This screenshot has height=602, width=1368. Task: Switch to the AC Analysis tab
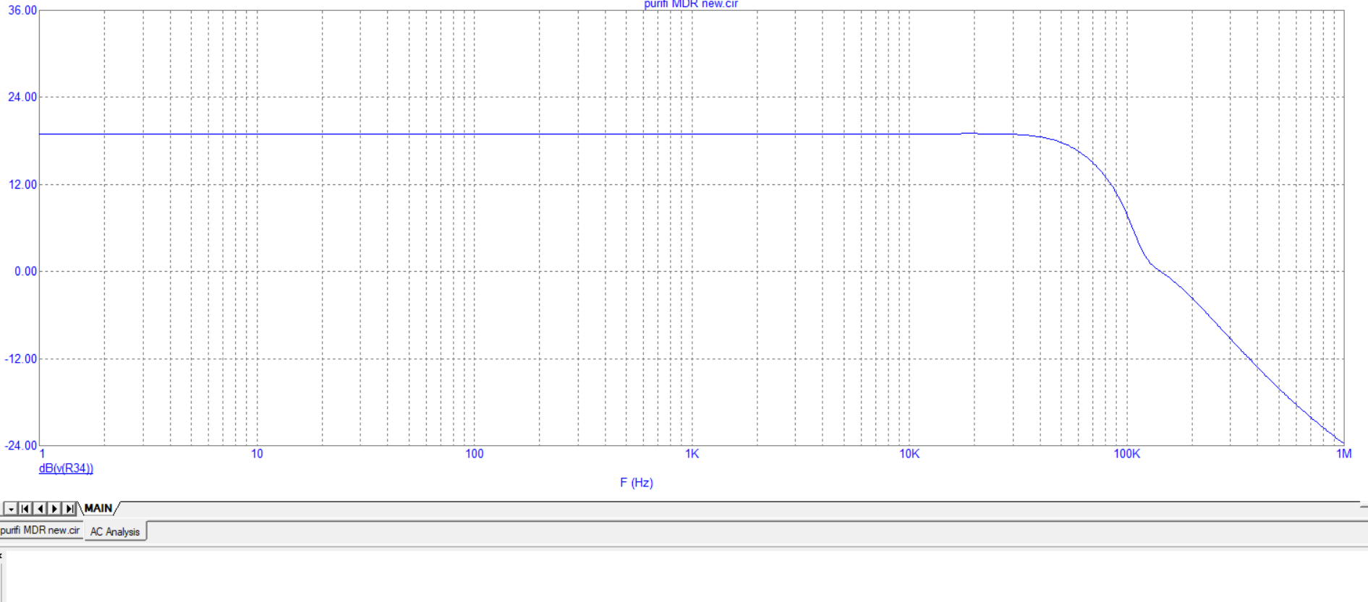(115, 532)
